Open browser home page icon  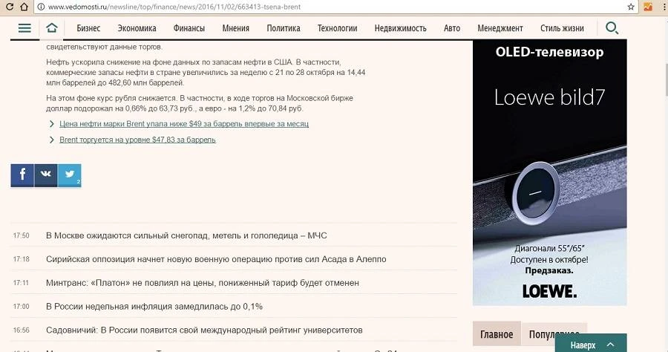click(x=24, y=7)
